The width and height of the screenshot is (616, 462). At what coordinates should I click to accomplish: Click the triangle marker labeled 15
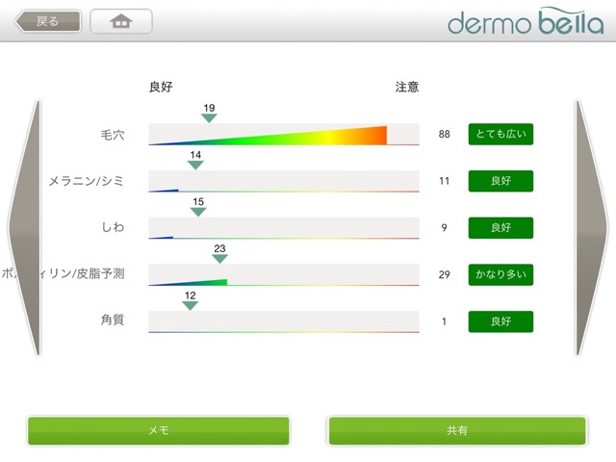point(198,211)
